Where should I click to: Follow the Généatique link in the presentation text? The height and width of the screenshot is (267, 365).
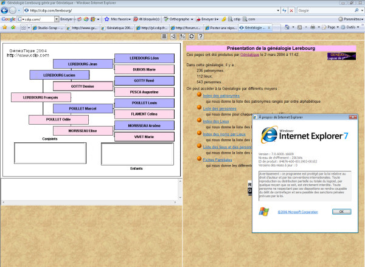click(249, 55)
